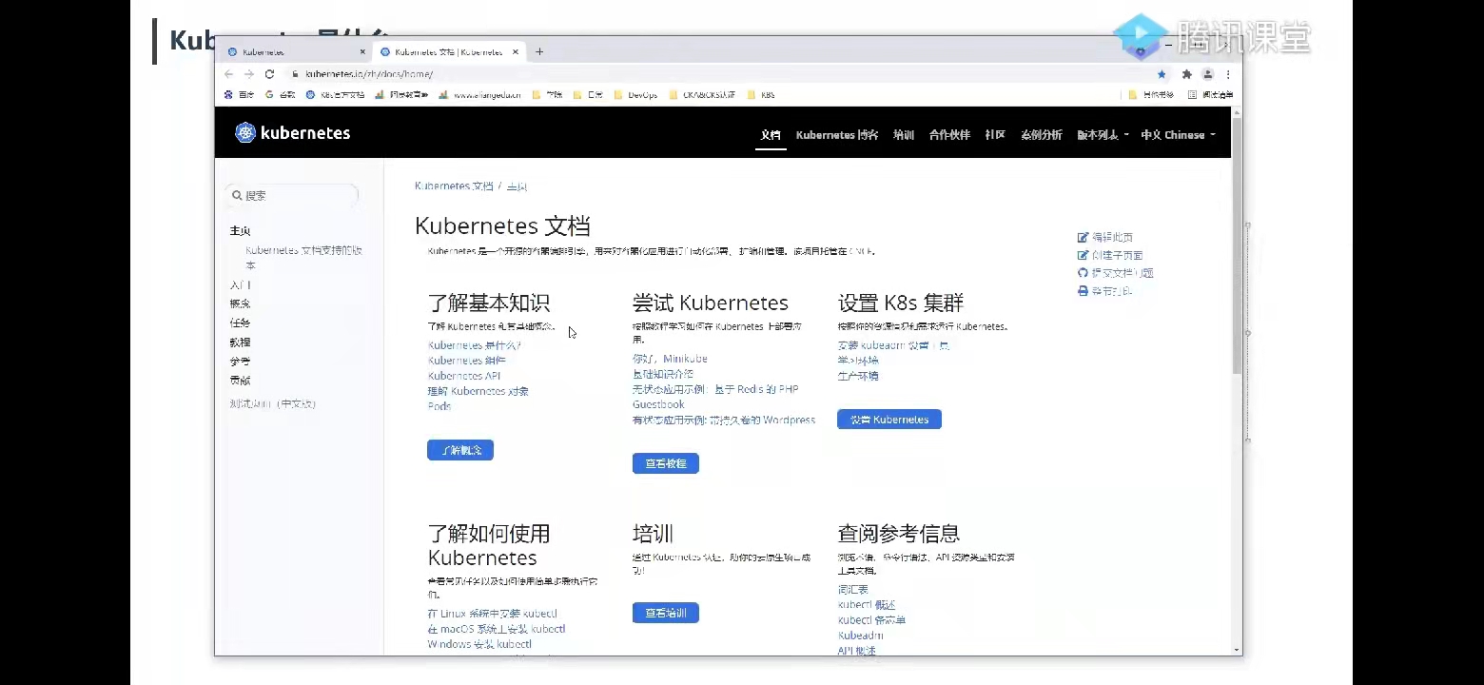
Task: Select 任务 in the left sidebar
Action: 240,323
